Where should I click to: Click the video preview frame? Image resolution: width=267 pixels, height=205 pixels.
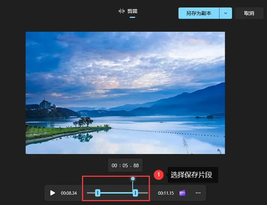pos(125,93)
